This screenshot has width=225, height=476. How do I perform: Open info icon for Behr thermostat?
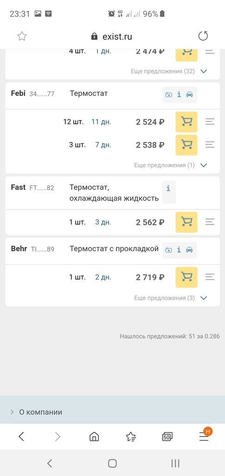179,249
